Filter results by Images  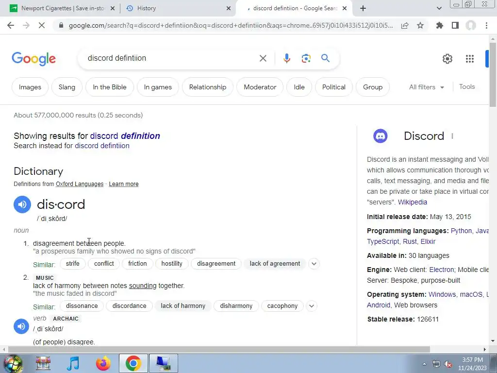point(30,87)
